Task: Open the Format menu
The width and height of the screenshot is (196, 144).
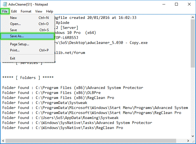Action: tap(26, 11)
